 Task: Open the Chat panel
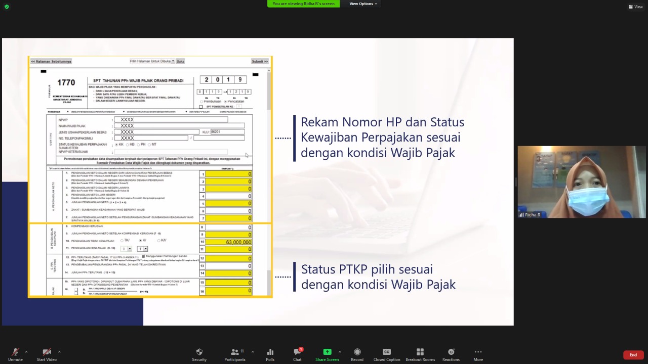297,354
